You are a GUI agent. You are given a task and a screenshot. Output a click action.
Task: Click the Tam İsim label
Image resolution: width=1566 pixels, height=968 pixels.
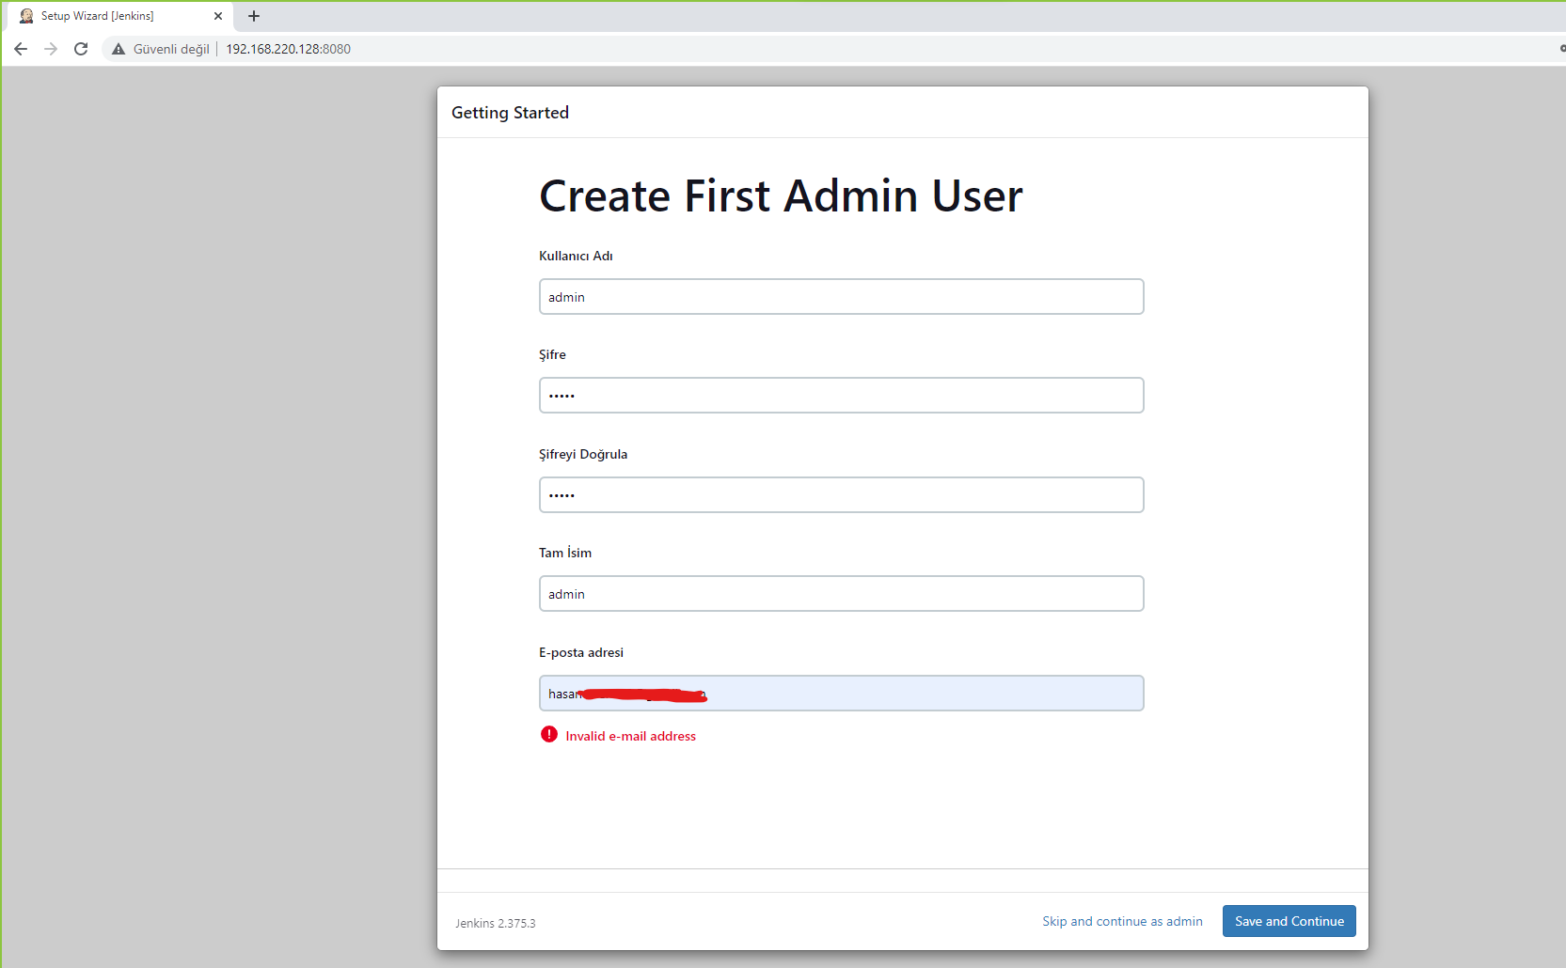[565, 553]
